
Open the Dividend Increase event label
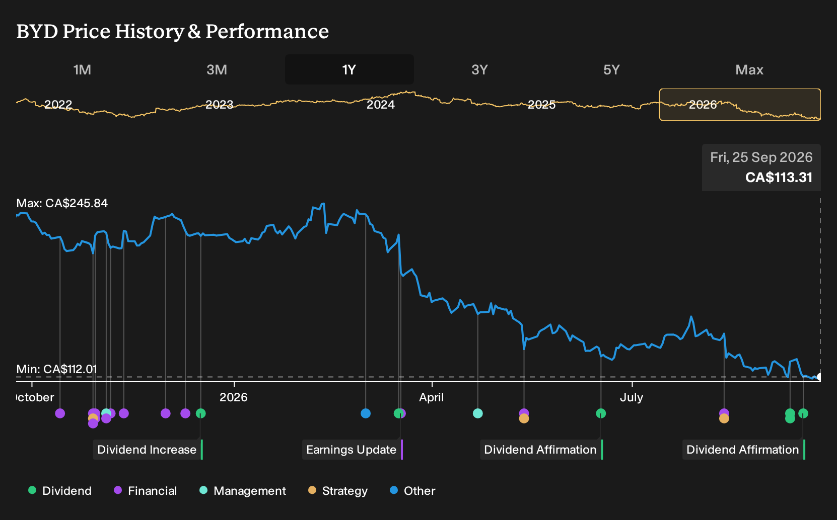click(x=148, y=450)
